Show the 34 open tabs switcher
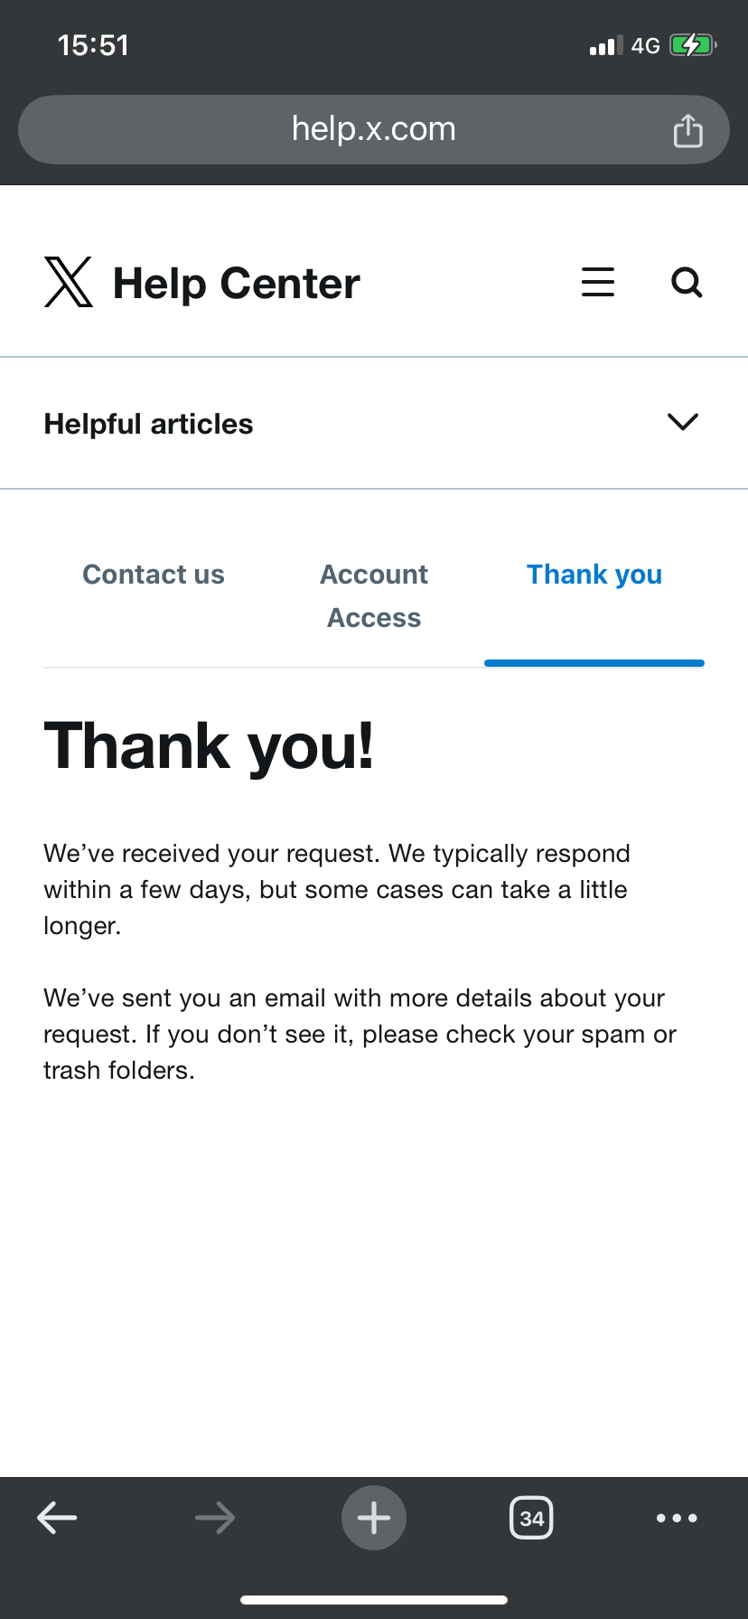Viewport: 748px width, 1619px height. click(x=531, y=1518)
